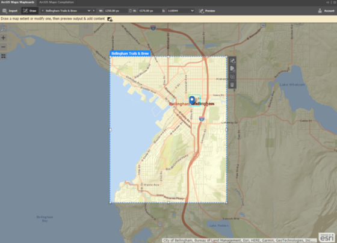Select the Bellingham Trails & Brew extent label
This screenshot has width=337, height=243.
point(130,54)
